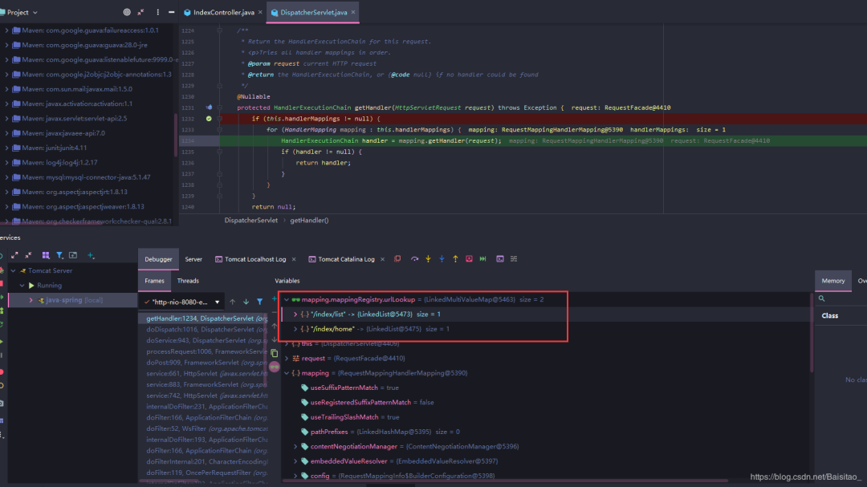
Task: Close the Tomcat Catalina Log tab
Action: (382, 259)
